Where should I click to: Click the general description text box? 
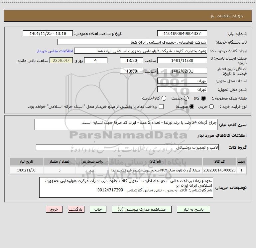pos(126,124)
